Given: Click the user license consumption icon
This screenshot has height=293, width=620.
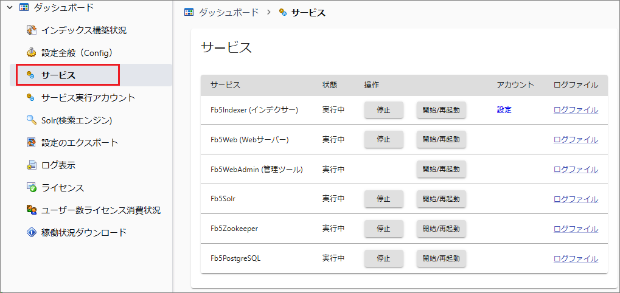Looking at the screenshot, I should [x=32, y=210].
